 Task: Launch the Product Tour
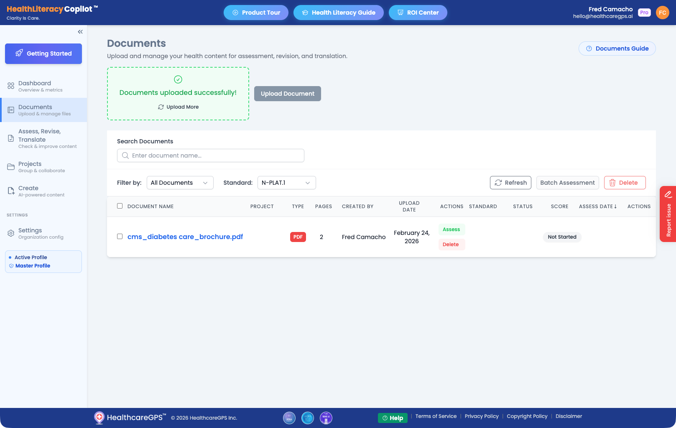point(256,13)
